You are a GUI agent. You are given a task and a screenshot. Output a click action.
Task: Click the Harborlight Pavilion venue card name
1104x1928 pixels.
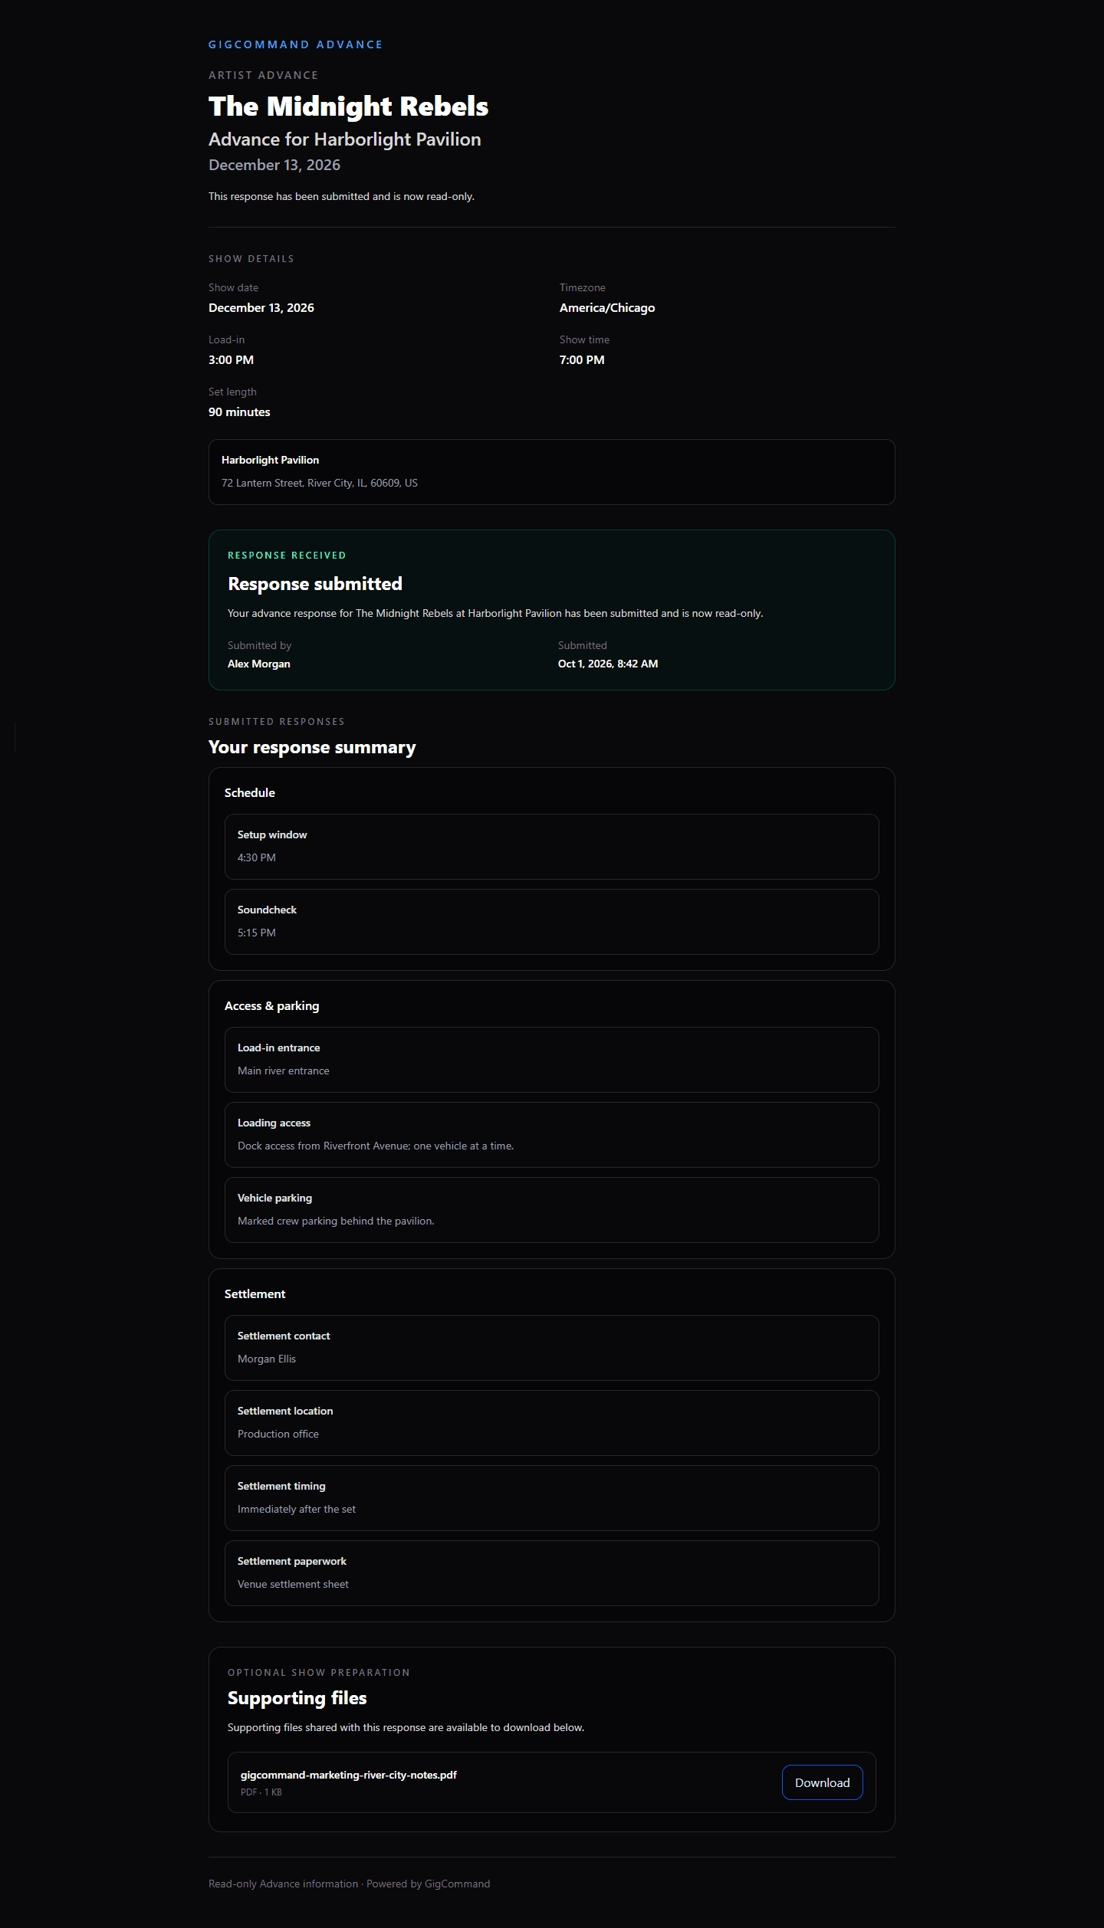[270, 460]
